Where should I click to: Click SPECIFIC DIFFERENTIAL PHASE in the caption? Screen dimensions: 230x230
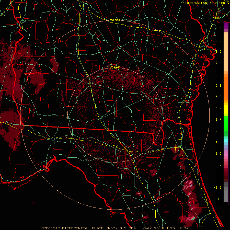tap(72, 228)
